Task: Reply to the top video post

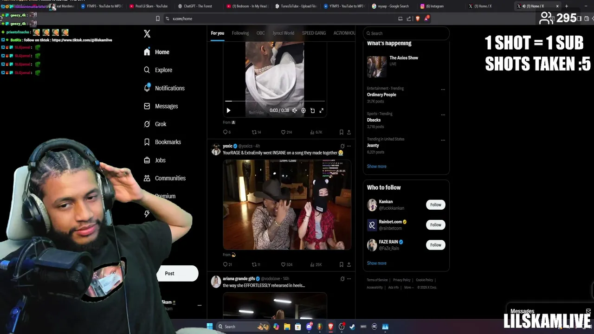Action: pyautogui.click(x=227, y=132)
